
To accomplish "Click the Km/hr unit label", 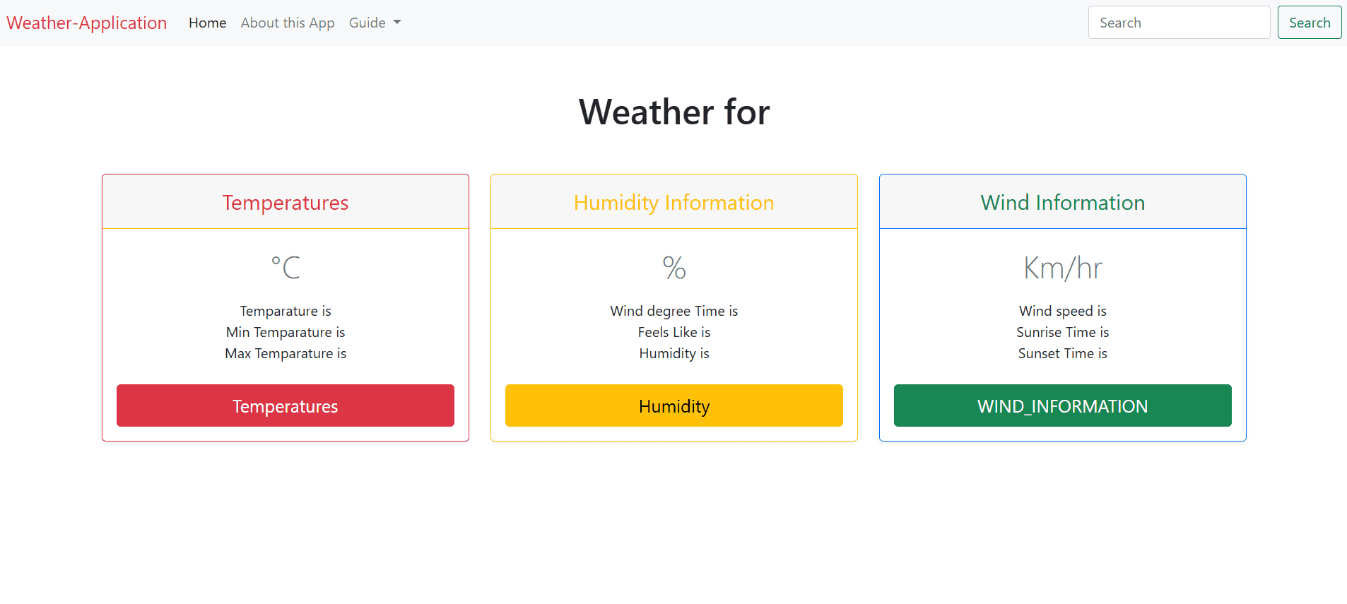I will [x=1062, y=268].
